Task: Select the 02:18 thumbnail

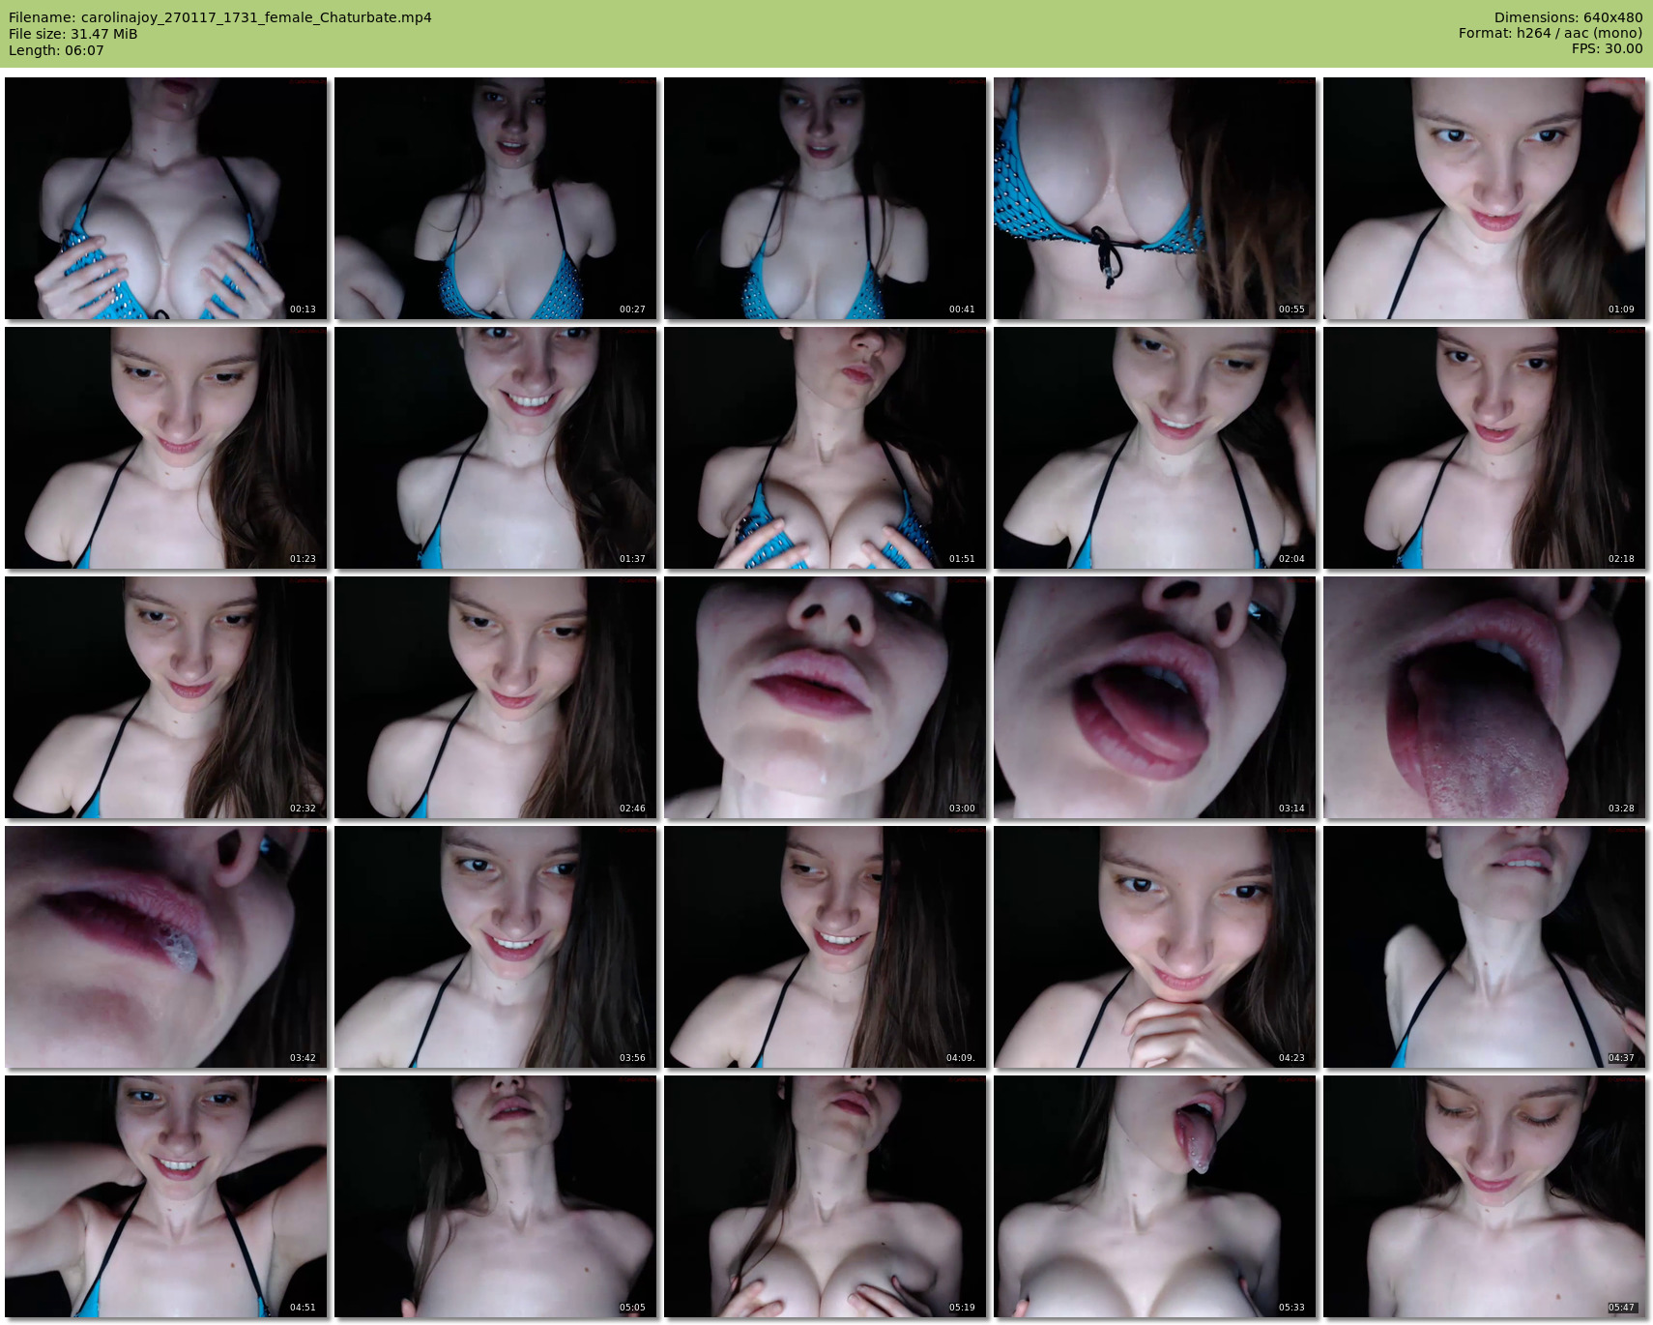Action: tap(1485, 448)
